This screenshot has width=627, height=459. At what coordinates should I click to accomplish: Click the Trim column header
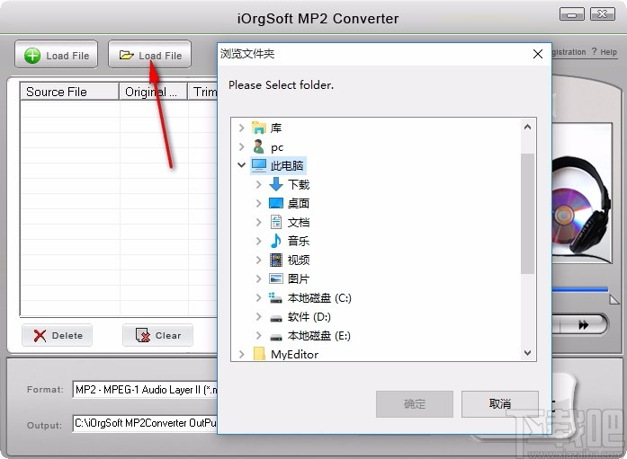202,92
